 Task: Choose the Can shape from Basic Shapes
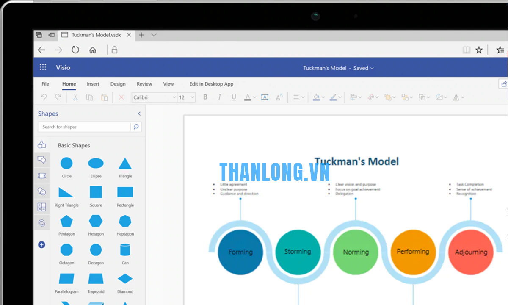(x=125, y=250)
